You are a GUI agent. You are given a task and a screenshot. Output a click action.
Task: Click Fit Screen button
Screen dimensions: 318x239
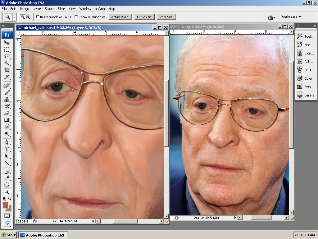click(x=144, y=17)
